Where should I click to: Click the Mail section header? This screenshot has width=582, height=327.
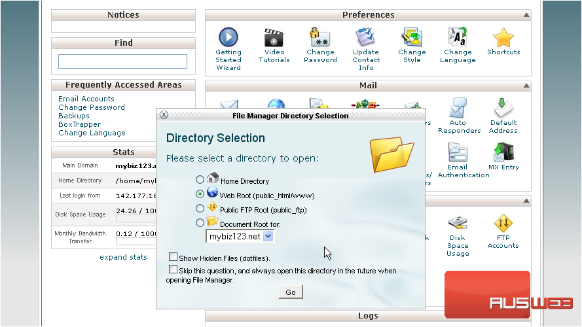click(368, 86)
